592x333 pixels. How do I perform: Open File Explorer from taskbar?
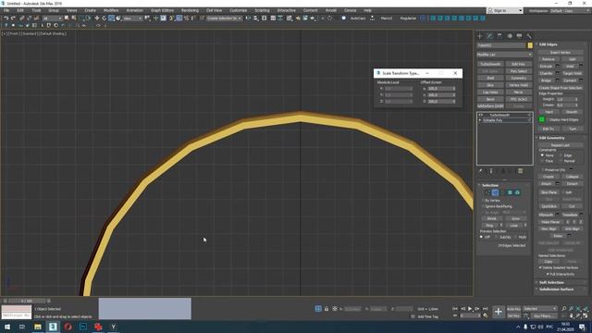point(38,327)
